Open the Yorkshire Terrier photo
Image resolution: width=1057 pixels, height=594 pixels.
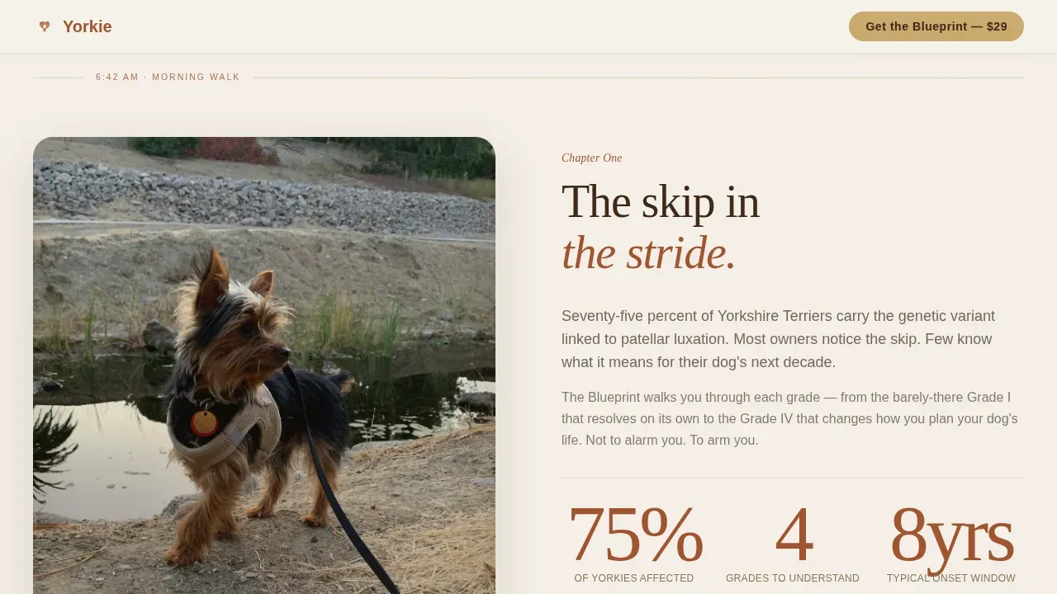click(264, 365)
